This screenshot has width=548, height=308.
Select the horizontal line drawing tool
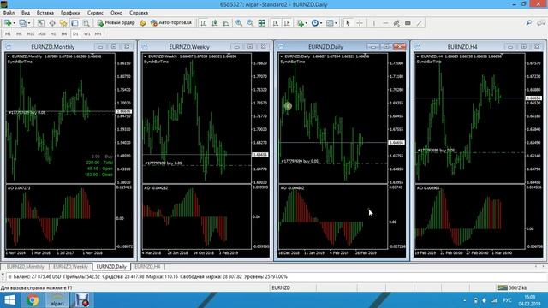point(385,23)
